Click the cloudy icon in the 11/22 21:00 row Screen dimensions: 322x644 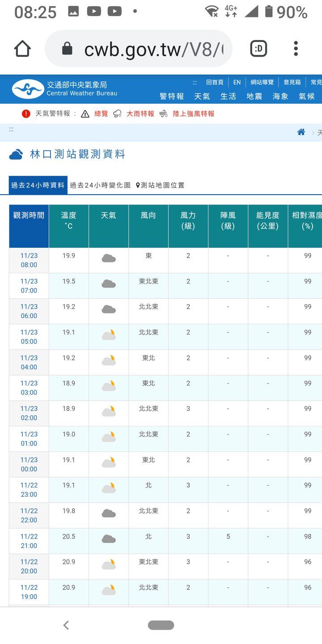109,539
